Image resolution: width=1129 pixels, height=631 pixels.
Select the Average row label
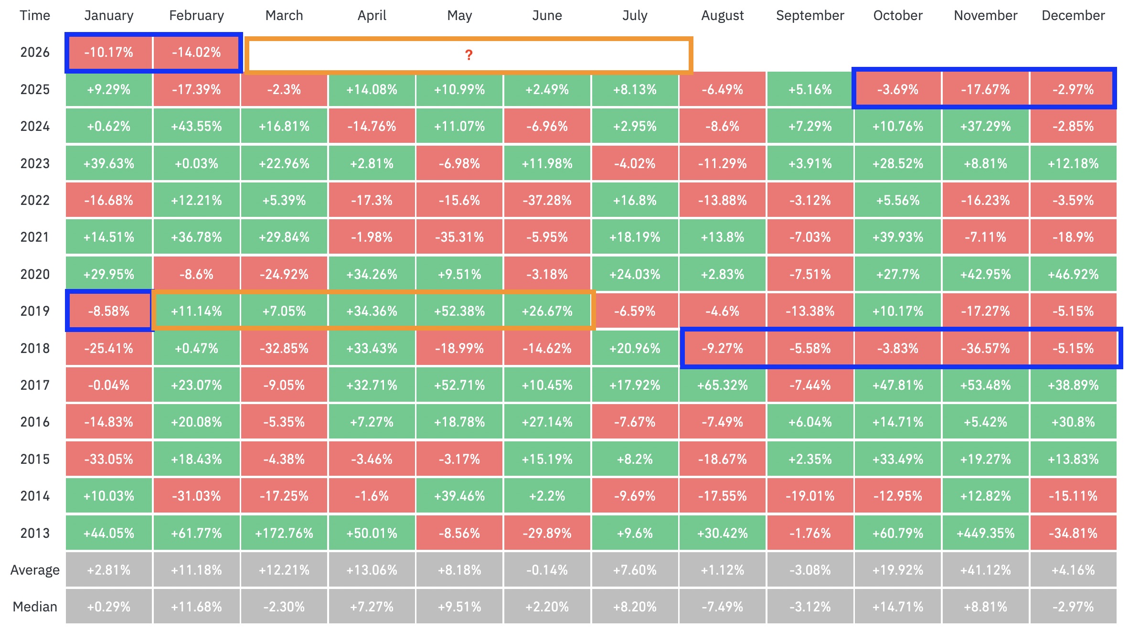coord(35,570)
